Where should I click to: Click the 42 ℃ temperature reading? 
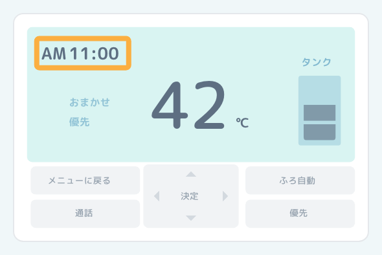coord(200,105)
